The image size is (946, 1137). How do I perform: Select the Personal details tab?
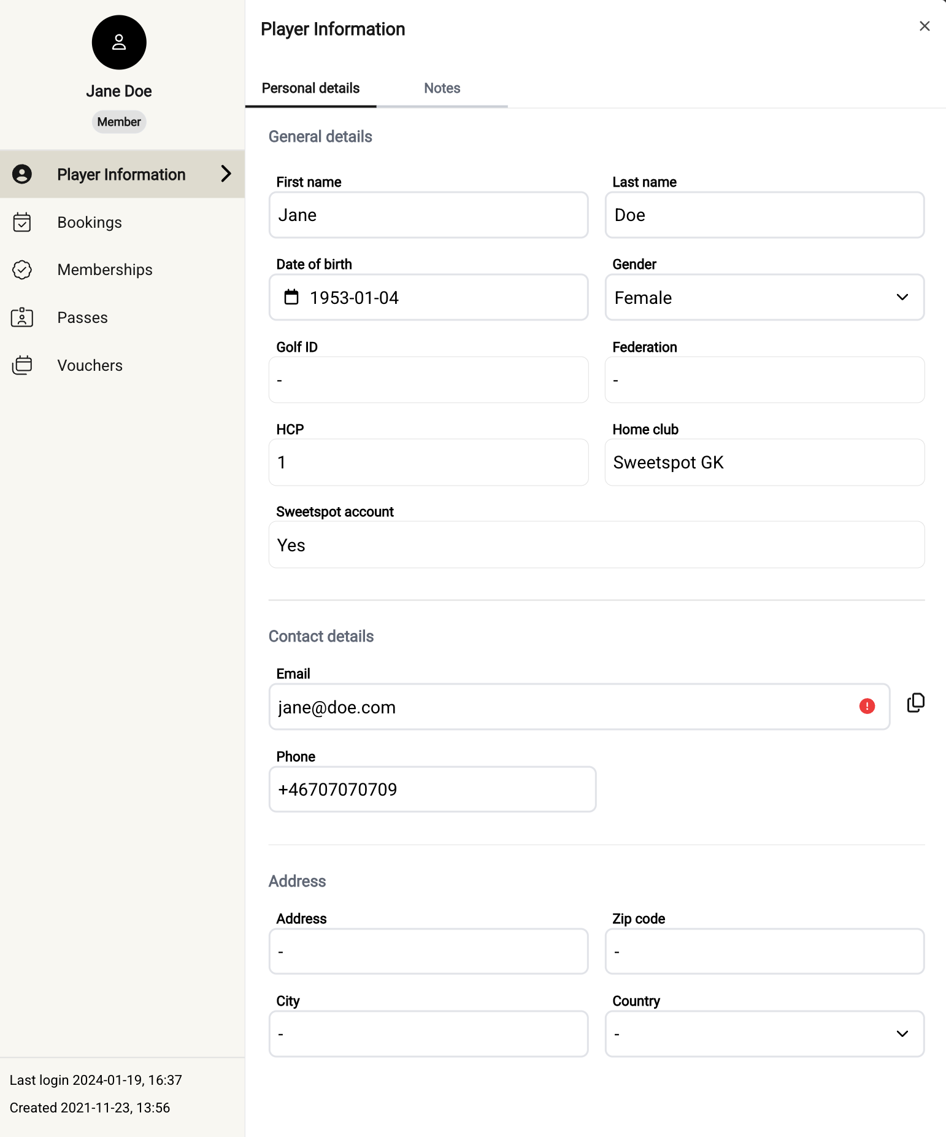pos(310,88)
